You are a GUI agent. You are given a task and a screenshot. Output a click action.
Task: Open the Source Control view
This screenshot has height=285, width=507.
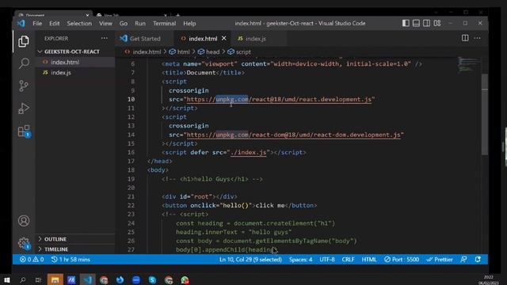24,85
